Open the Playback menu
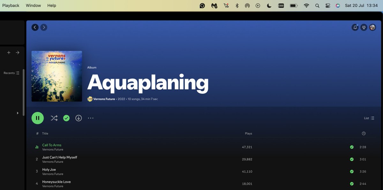Image resolution: width=383 pixels, height=190 pixels. 11,5
